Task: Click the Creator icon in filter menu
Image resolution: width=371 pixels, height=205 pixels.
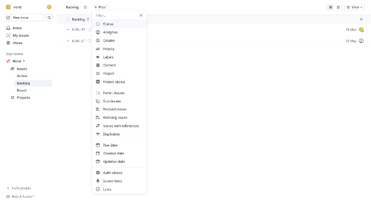Action: point(98,40)
